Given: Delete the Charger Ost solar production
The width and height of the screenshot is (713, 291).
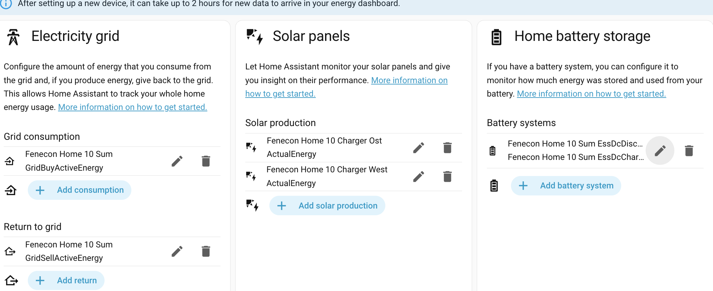Looking at the screenshot, I should click(447, 148).
